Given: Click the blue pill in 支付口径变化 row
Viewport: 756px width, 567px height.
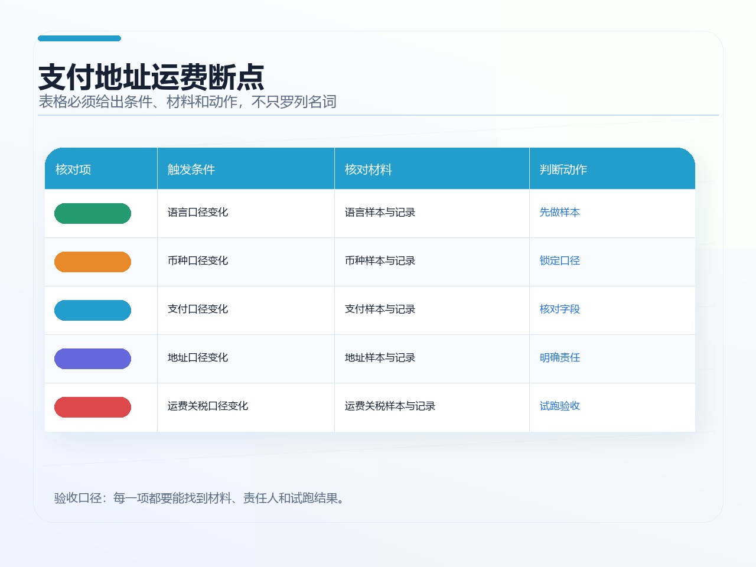Looking at the screenshot, I should 93,310.
